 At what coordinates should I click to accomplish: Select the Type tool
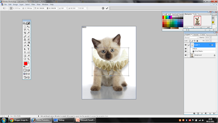[x=28, y=49]
